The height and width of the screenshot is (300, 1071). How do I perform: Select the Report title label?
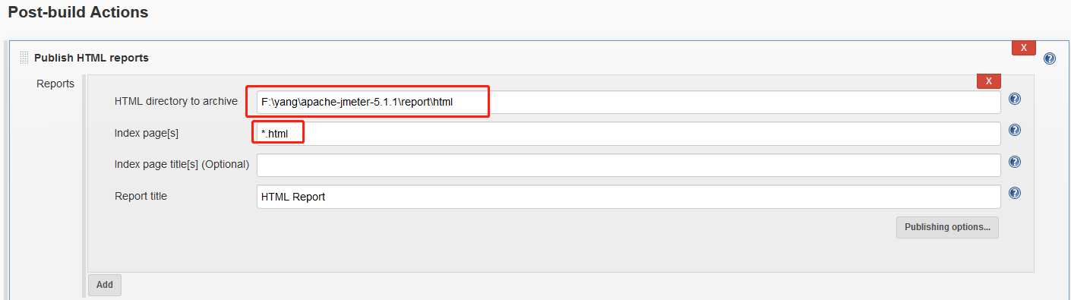[x=141, y=196]
